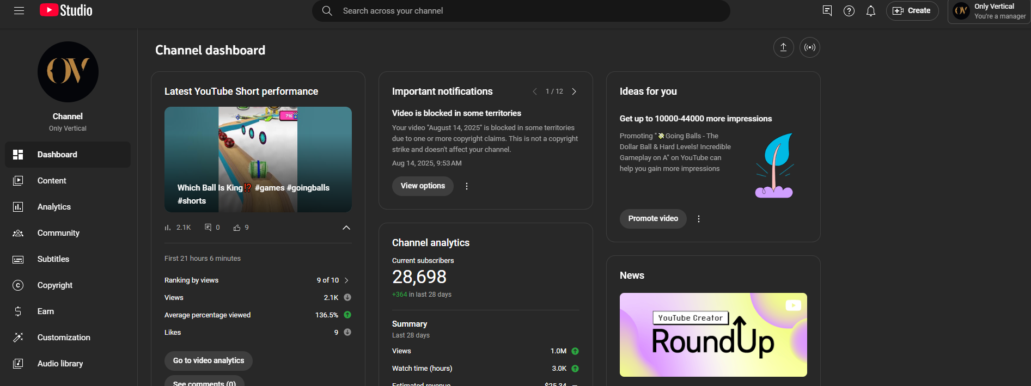Screen dimensions: 1031x386
Task: Open Analytics in the sidebar
Action: (x=68, y=207)
